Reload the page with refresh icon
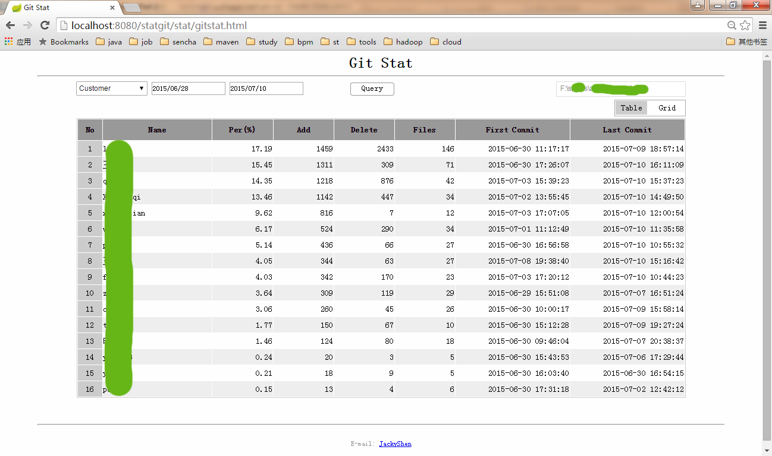The width and height of the screenshot is (772, 456). 45,25
